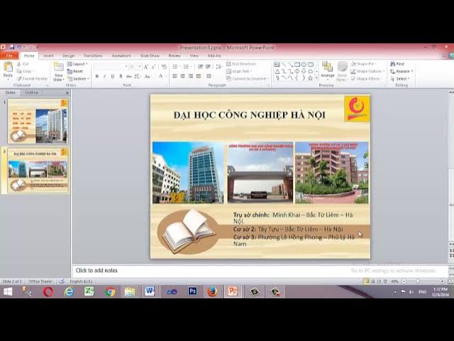454x341 pixels.
Task: Open the Replace dropdown
Action: pyautogui.click(x=402, y=71)
